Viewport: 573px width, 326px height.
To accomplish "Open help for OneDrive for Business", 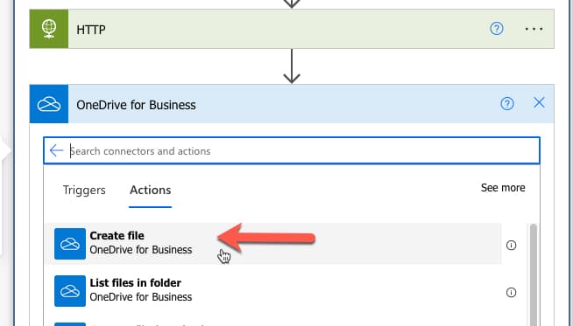I will point(507,104).
